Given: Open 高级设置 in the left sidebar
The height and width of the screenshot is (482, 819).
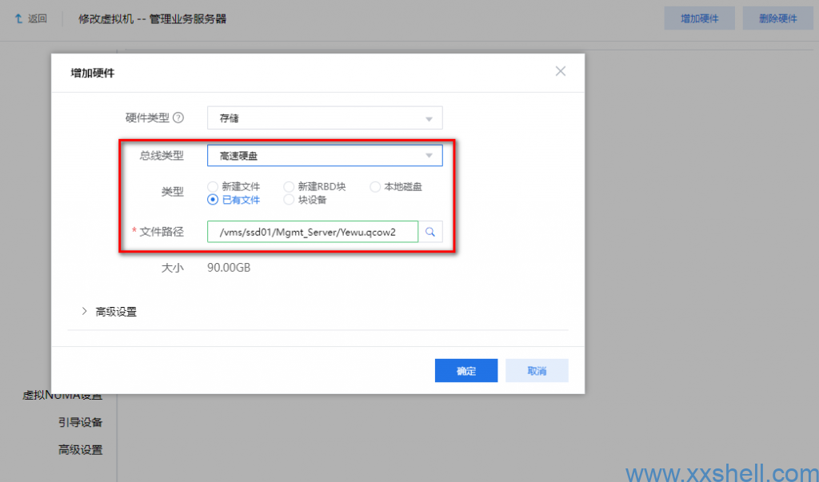Looking at the screenshot, I should click(80, 450).
